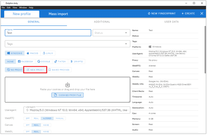Select the No Proxy option
Screen dimensions: 207x135
15,70
